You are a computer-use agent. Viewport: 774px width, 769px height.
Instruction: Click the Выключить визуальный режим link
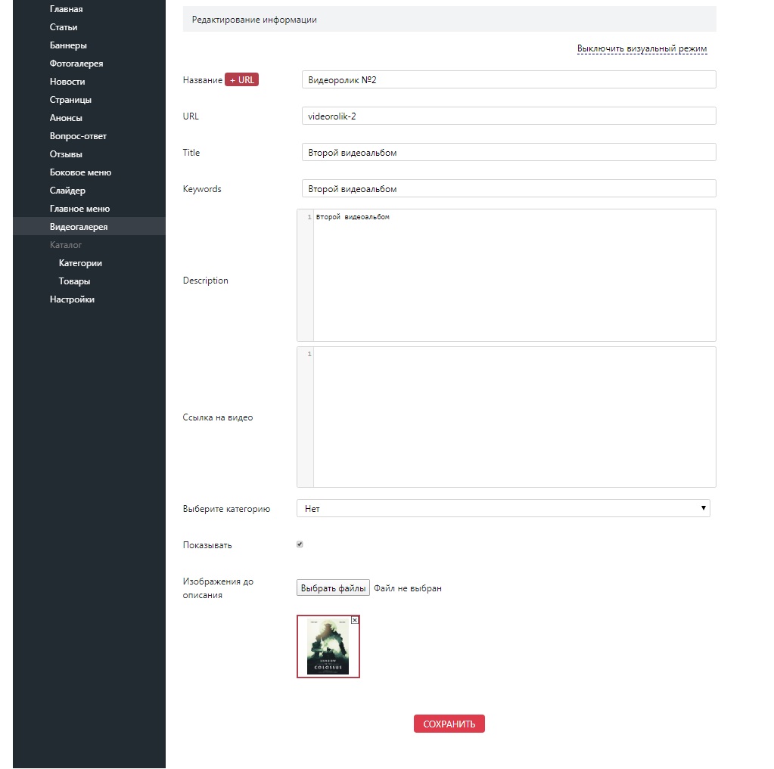(x=642, y=49)
